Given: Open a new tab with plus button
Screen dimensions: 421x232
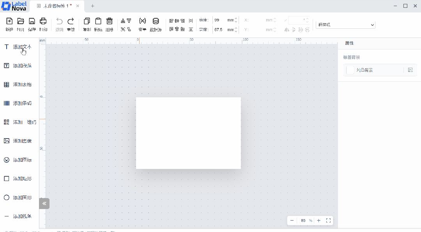Looking at the screenshot, I should click(93, 6).
